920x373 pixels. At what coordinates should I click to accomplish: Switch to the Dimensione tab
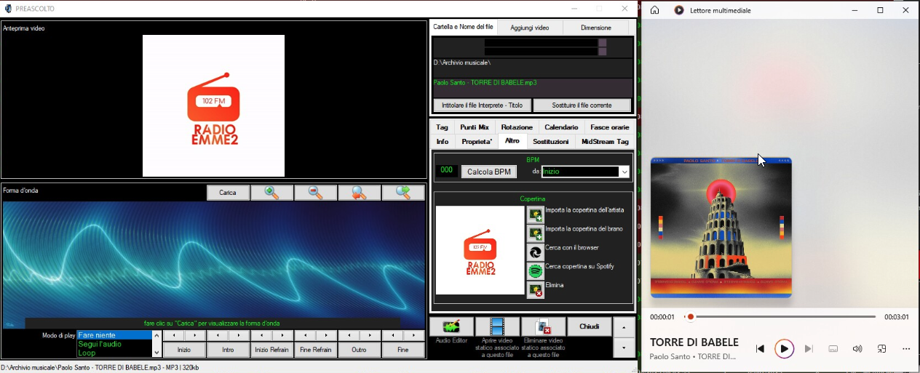tap(596, 28)
